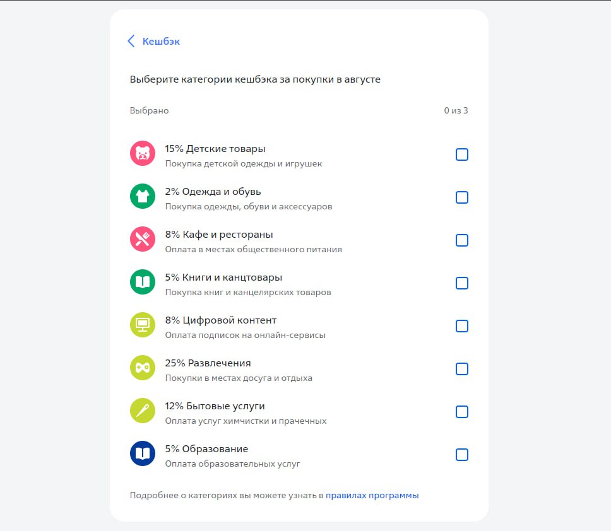611x531 pixels.
Task: Click the Кешбэк back heading text
Action: [x=161, y=42]
